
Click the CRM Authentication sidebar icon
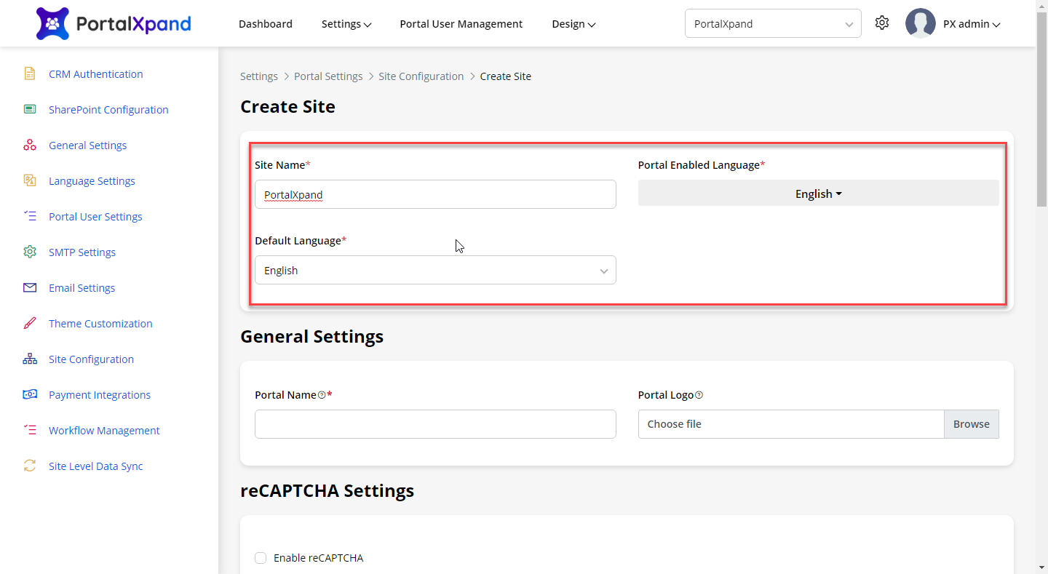pos(30,73)
